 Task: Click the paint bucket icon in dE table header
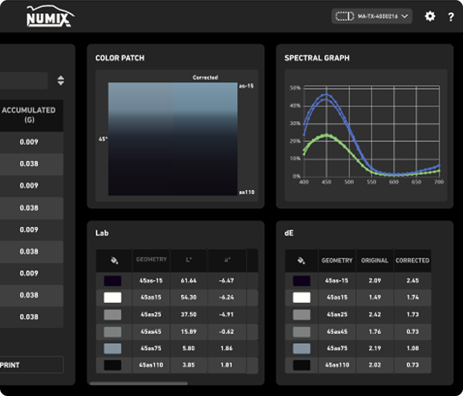point(301,260)
